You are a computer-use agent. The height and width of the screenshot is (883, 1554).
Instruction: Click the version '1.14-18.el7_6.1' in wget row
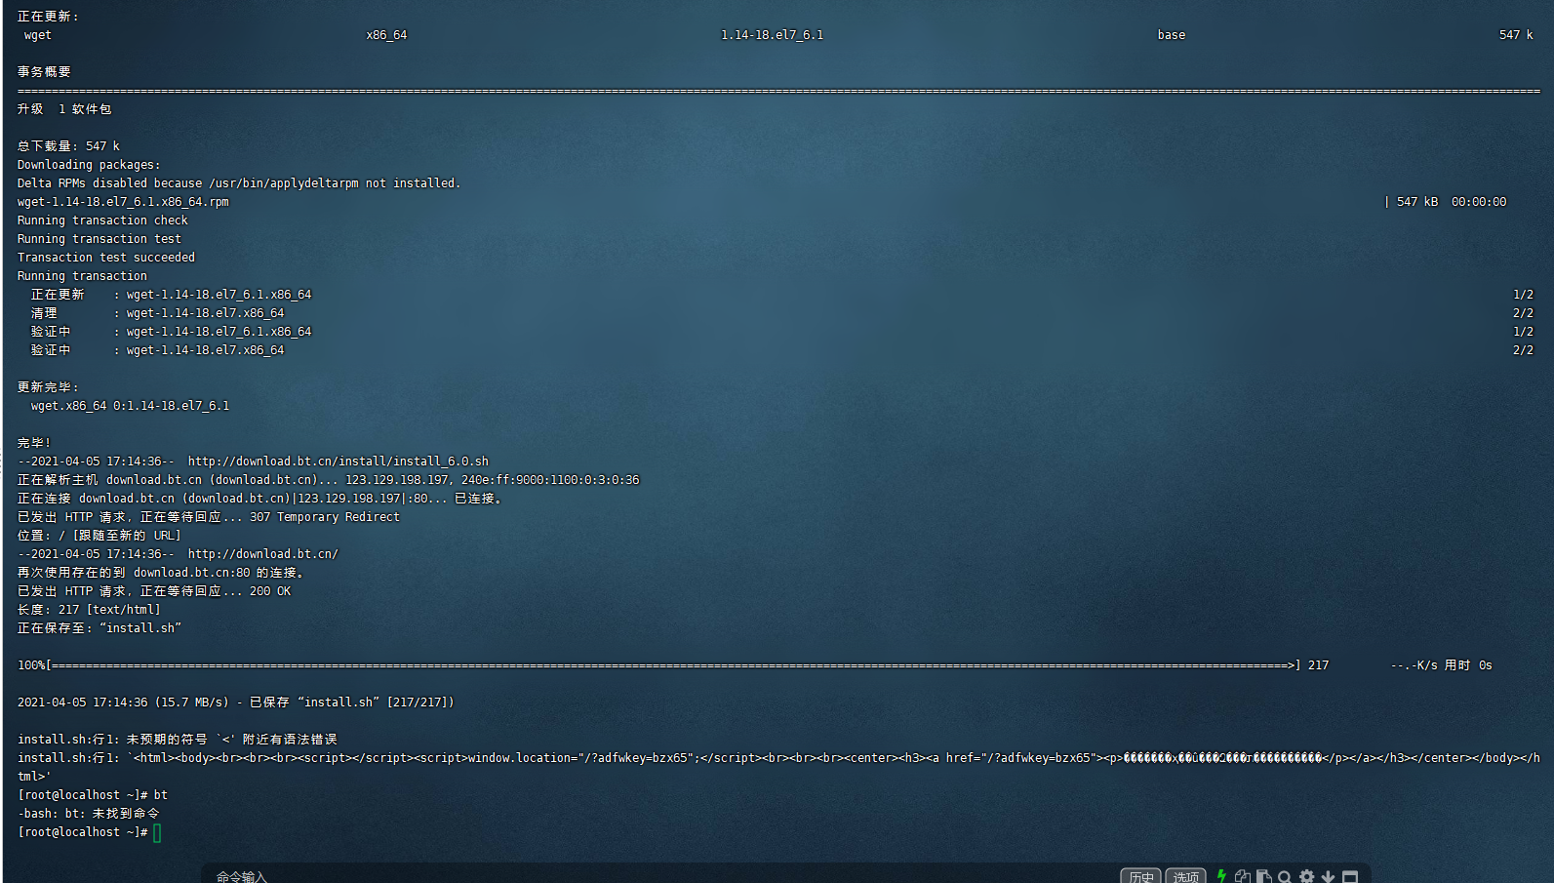[x=772, y=35]
